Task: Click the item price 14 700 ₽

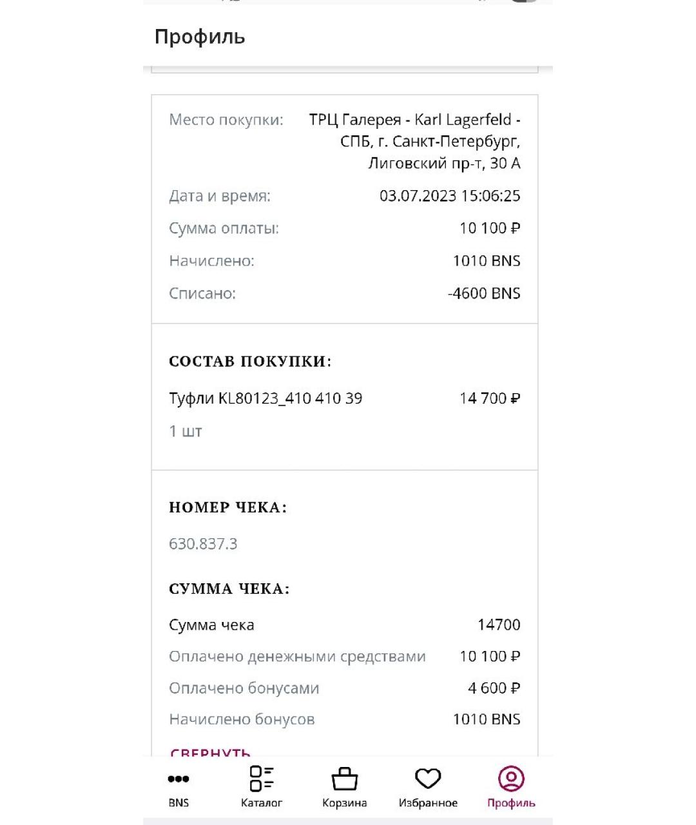Action: 490,398
